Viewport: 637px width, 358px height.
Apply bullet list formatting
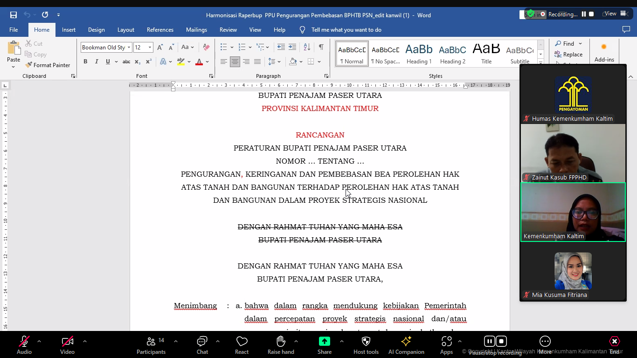click(x=224, y=47)
